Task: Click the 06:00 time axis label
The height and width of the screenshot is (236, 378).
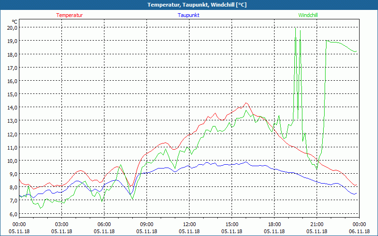Action: (104, 225)
